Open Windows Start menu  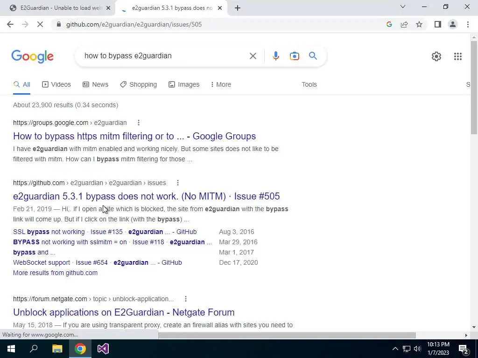[x=11, y=349]
